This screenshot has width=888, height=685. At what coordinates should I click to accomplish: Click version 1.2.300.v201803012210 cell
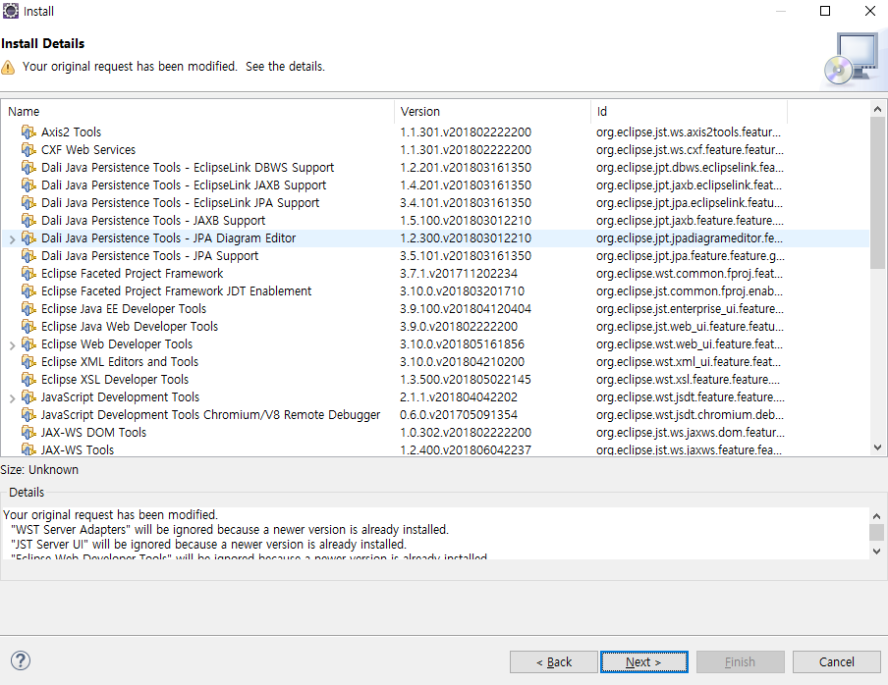(466, 238)
